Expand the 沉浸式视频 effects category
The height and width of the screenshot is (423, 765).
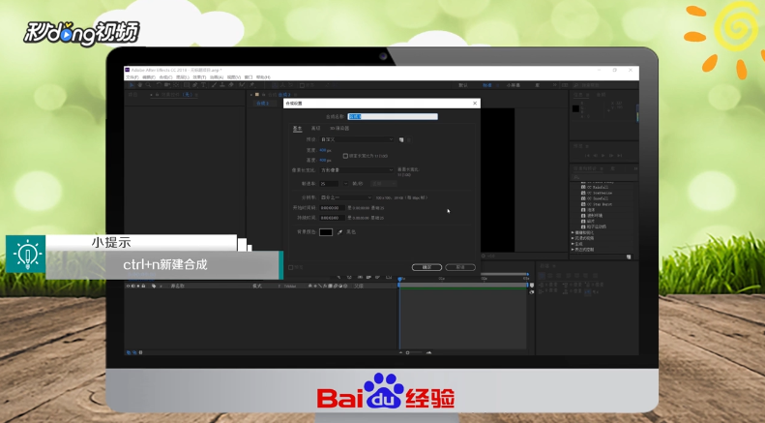click(x=573, y=238)
